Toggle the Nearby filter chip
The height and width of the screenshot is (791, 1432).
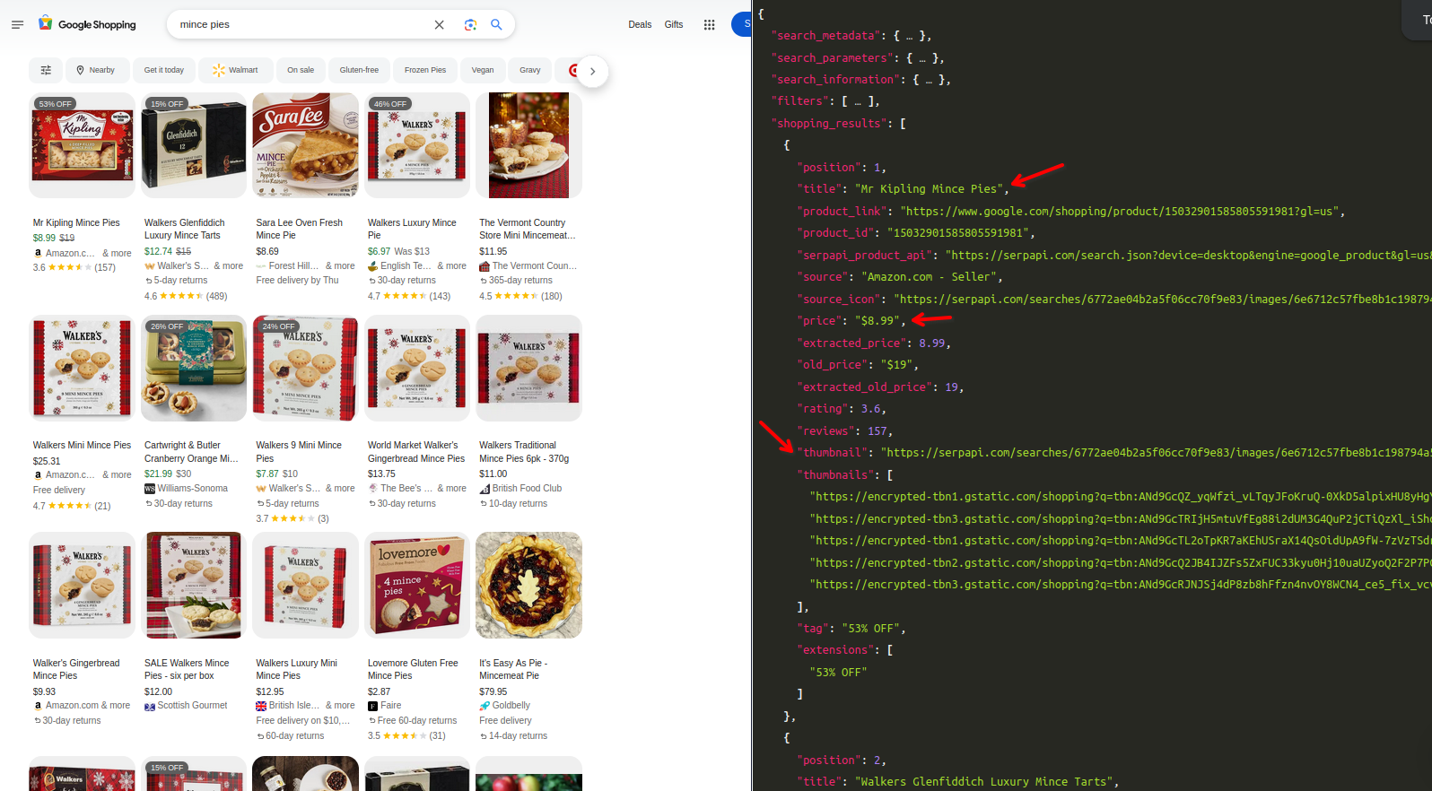point(95,70)
